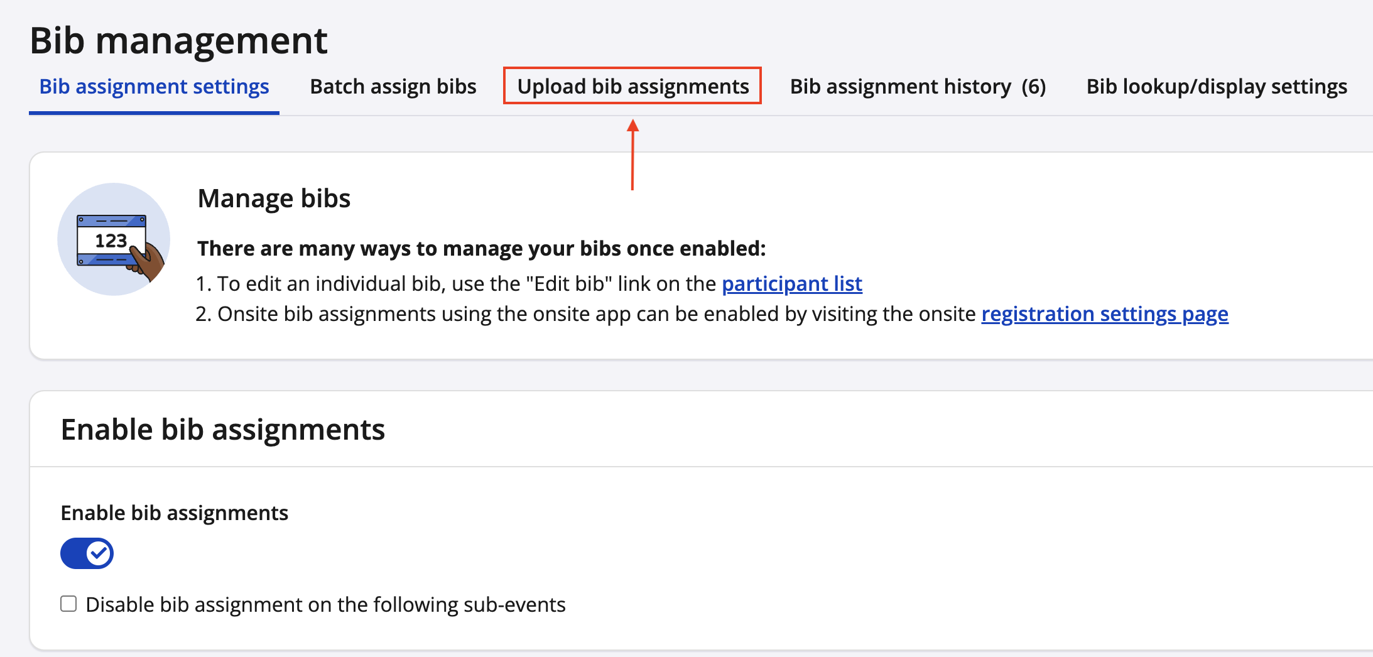
Task: Switch to the Batch assign bibs tab
Action: (x=393, y=87)
